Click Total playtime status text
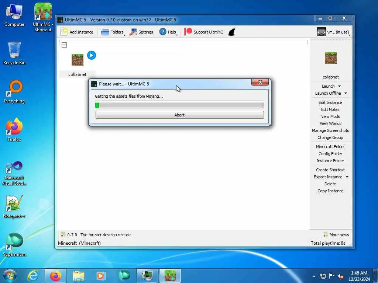This screenshot has height=283, width=378. click(328, 243)
